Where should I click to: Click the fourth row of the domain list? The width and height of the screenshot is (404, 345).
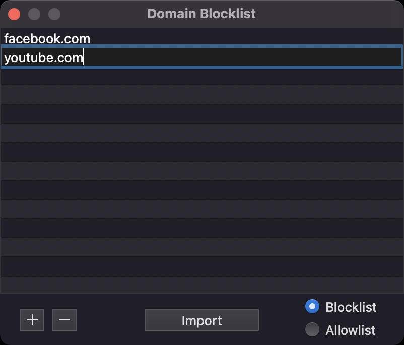pos(201,95)
